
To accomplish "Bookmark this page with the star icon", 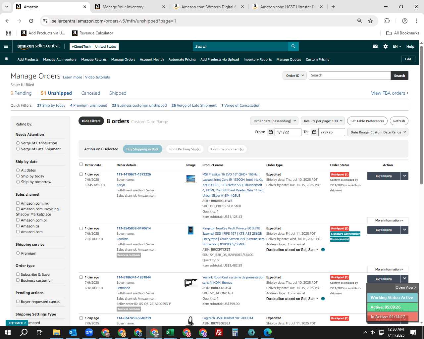I will 370,21.
